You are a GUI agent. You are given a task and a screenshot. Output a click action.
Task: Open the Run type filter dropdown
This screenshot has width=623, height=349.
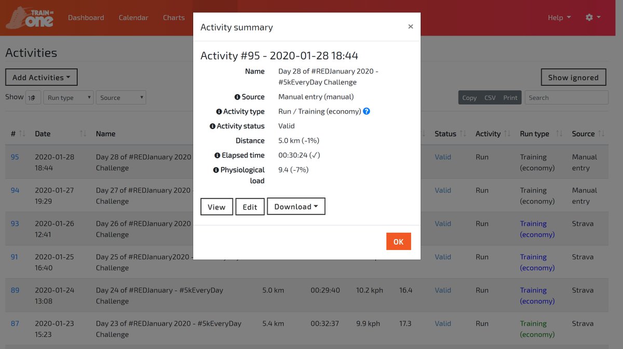click(x=68, y=97)
